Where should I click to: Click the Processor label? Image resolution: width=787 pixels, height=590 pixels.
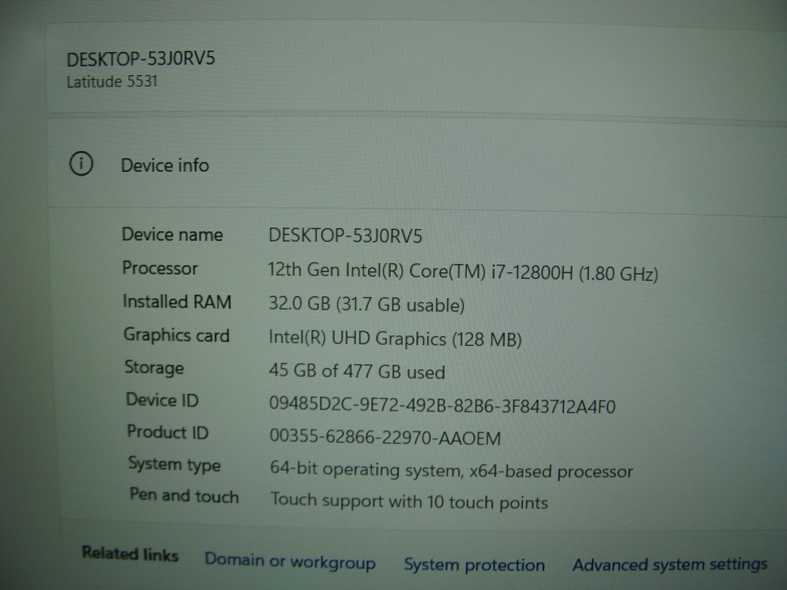coord(160,268)
